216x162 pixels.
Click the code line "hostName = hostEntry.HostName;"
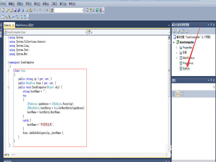[x=44, y=112]
